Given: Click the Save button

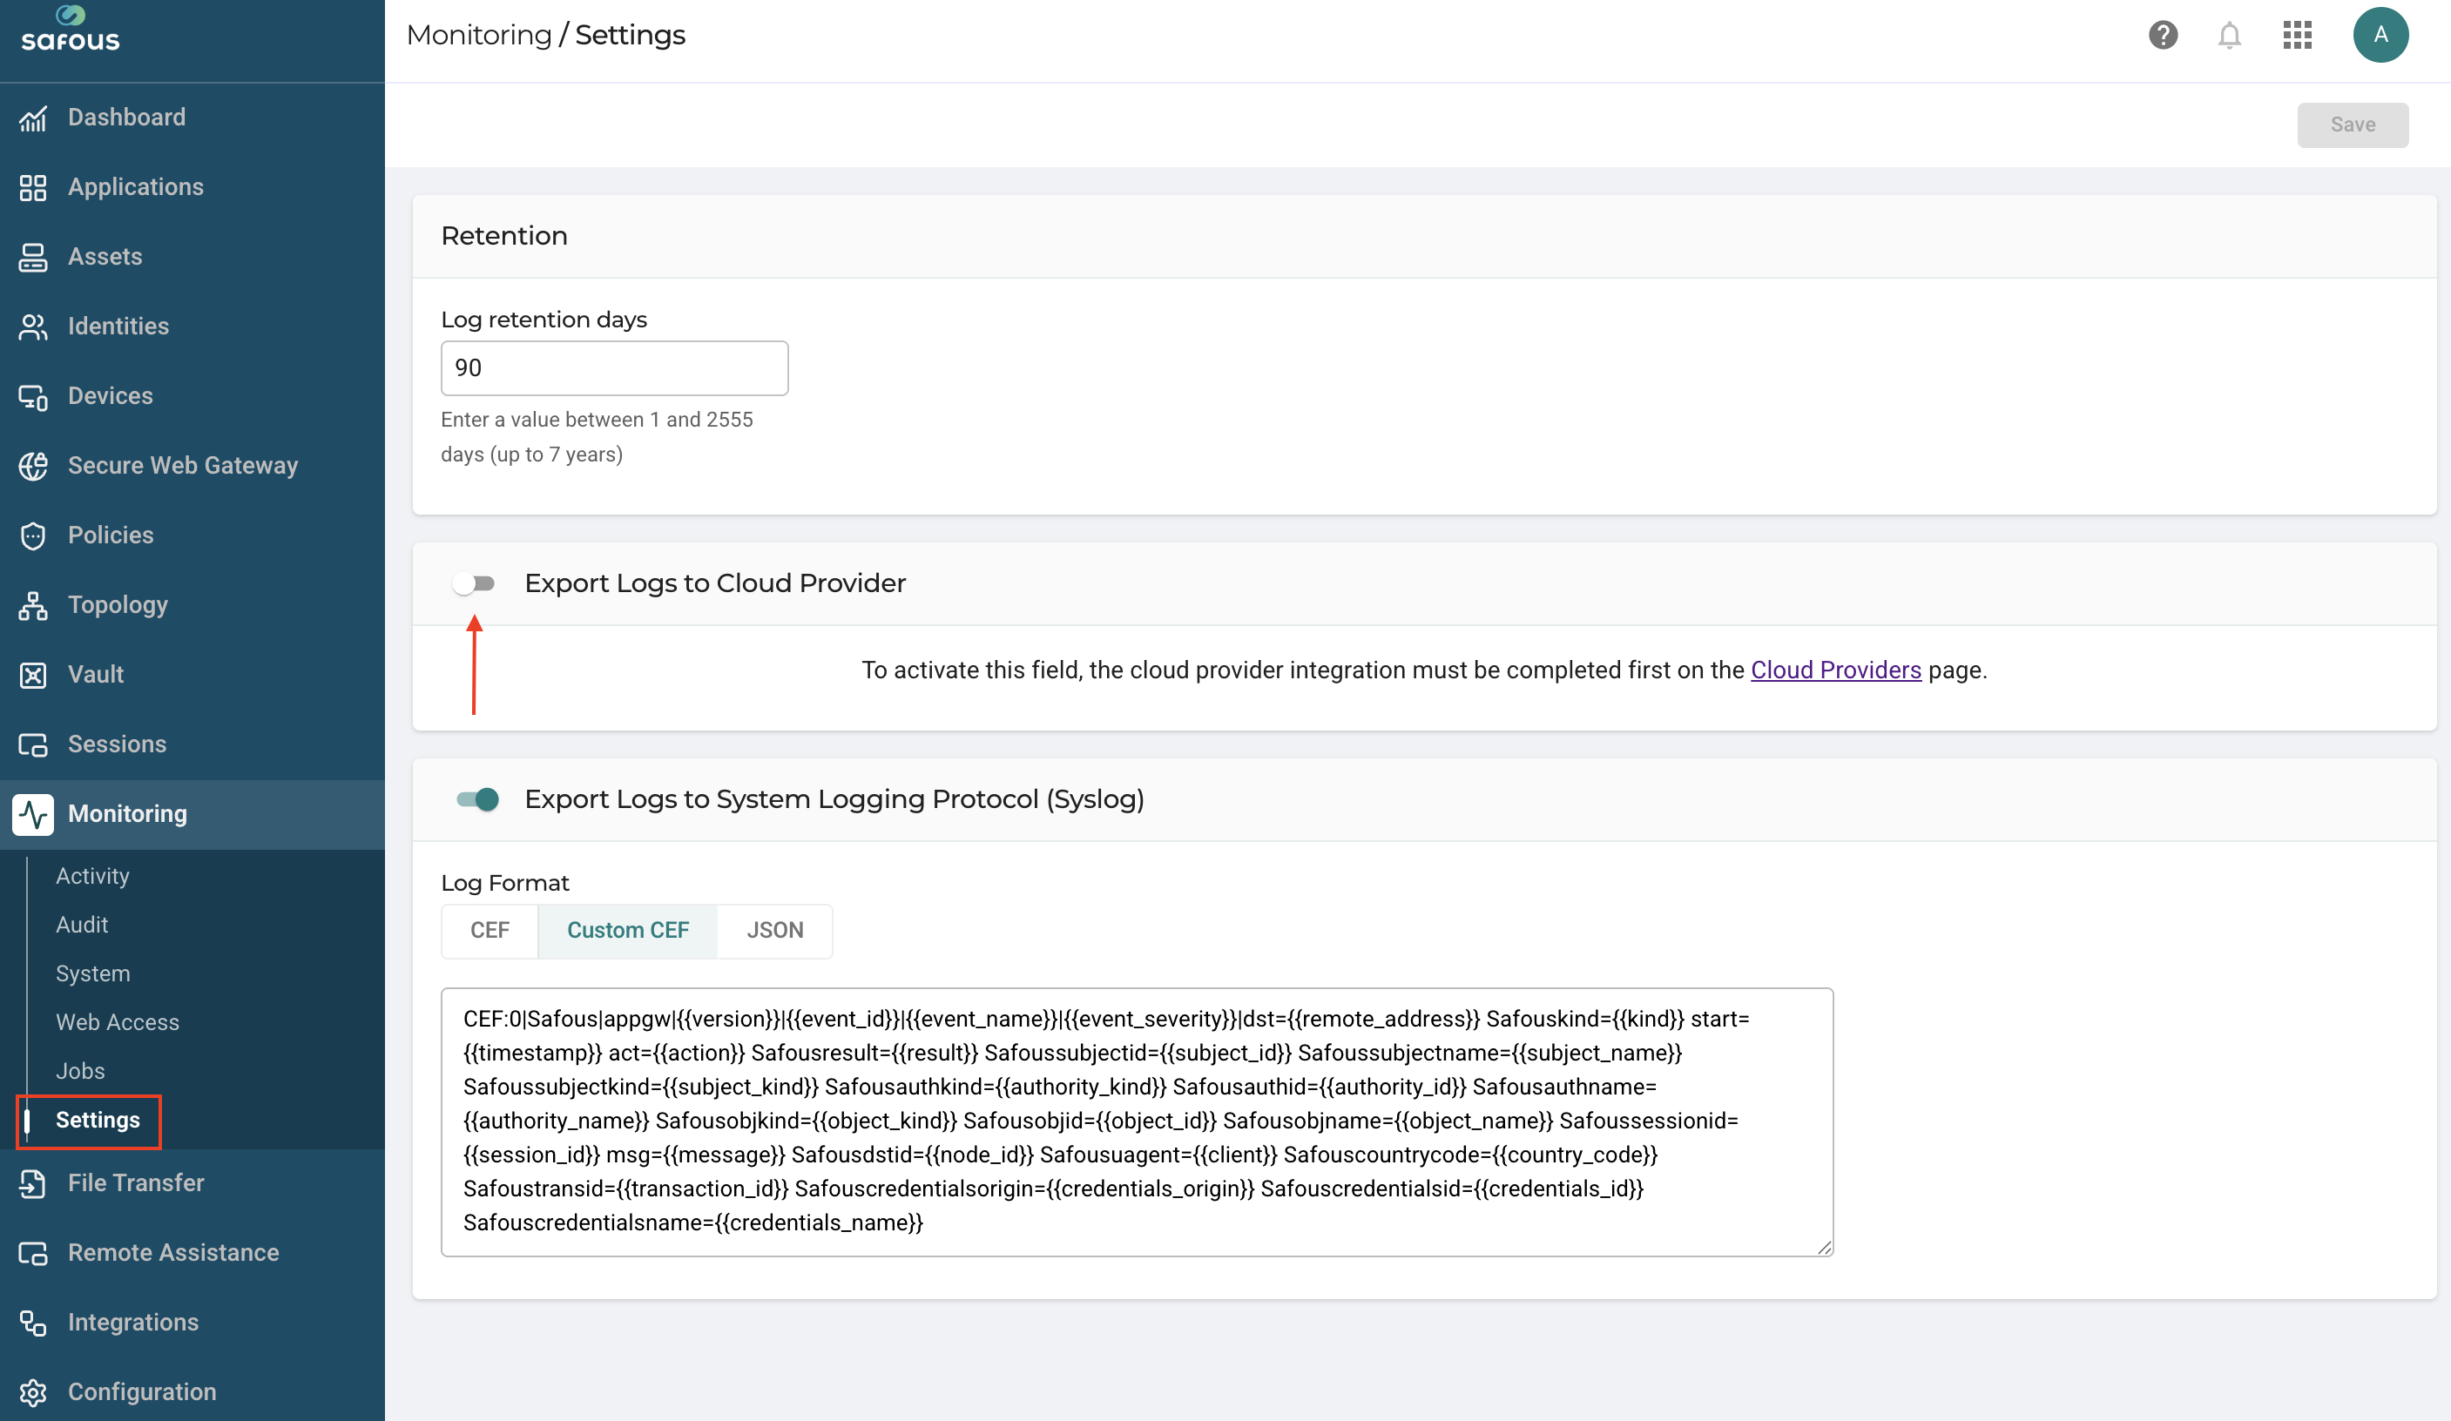Looking at the screenshot, I should [x=2352, y=125].
